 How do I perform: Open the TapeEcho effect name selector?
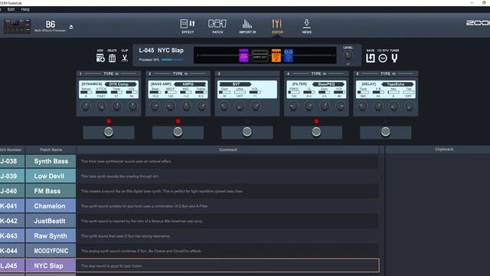point(397,84)
